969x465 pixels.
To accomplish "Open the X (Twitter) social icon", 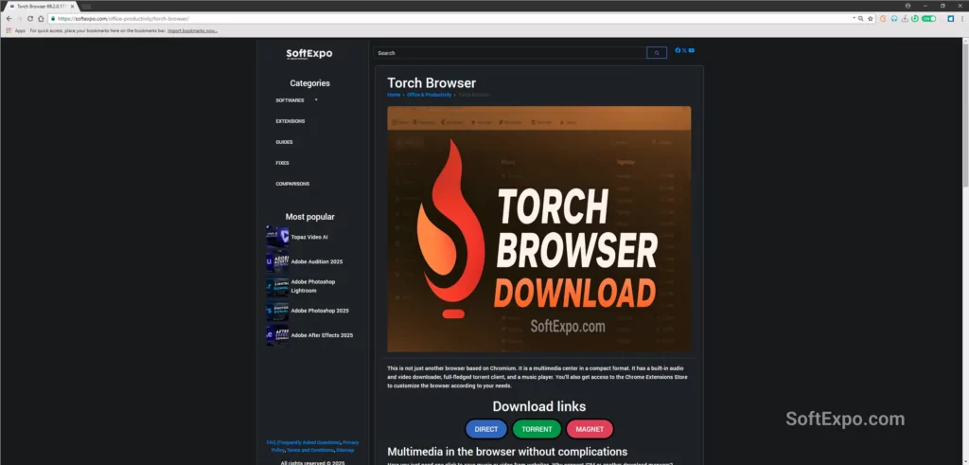I will coord(684,50).
